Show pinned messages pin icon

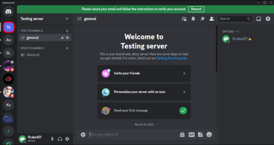pyautogui.click(x=203, y=19)
